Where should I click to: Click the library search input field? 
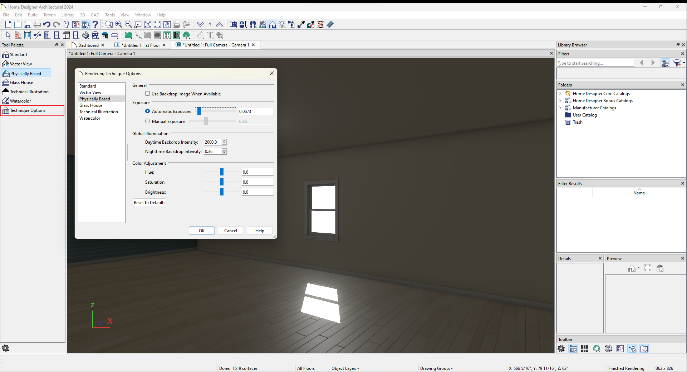coord(595,63)
